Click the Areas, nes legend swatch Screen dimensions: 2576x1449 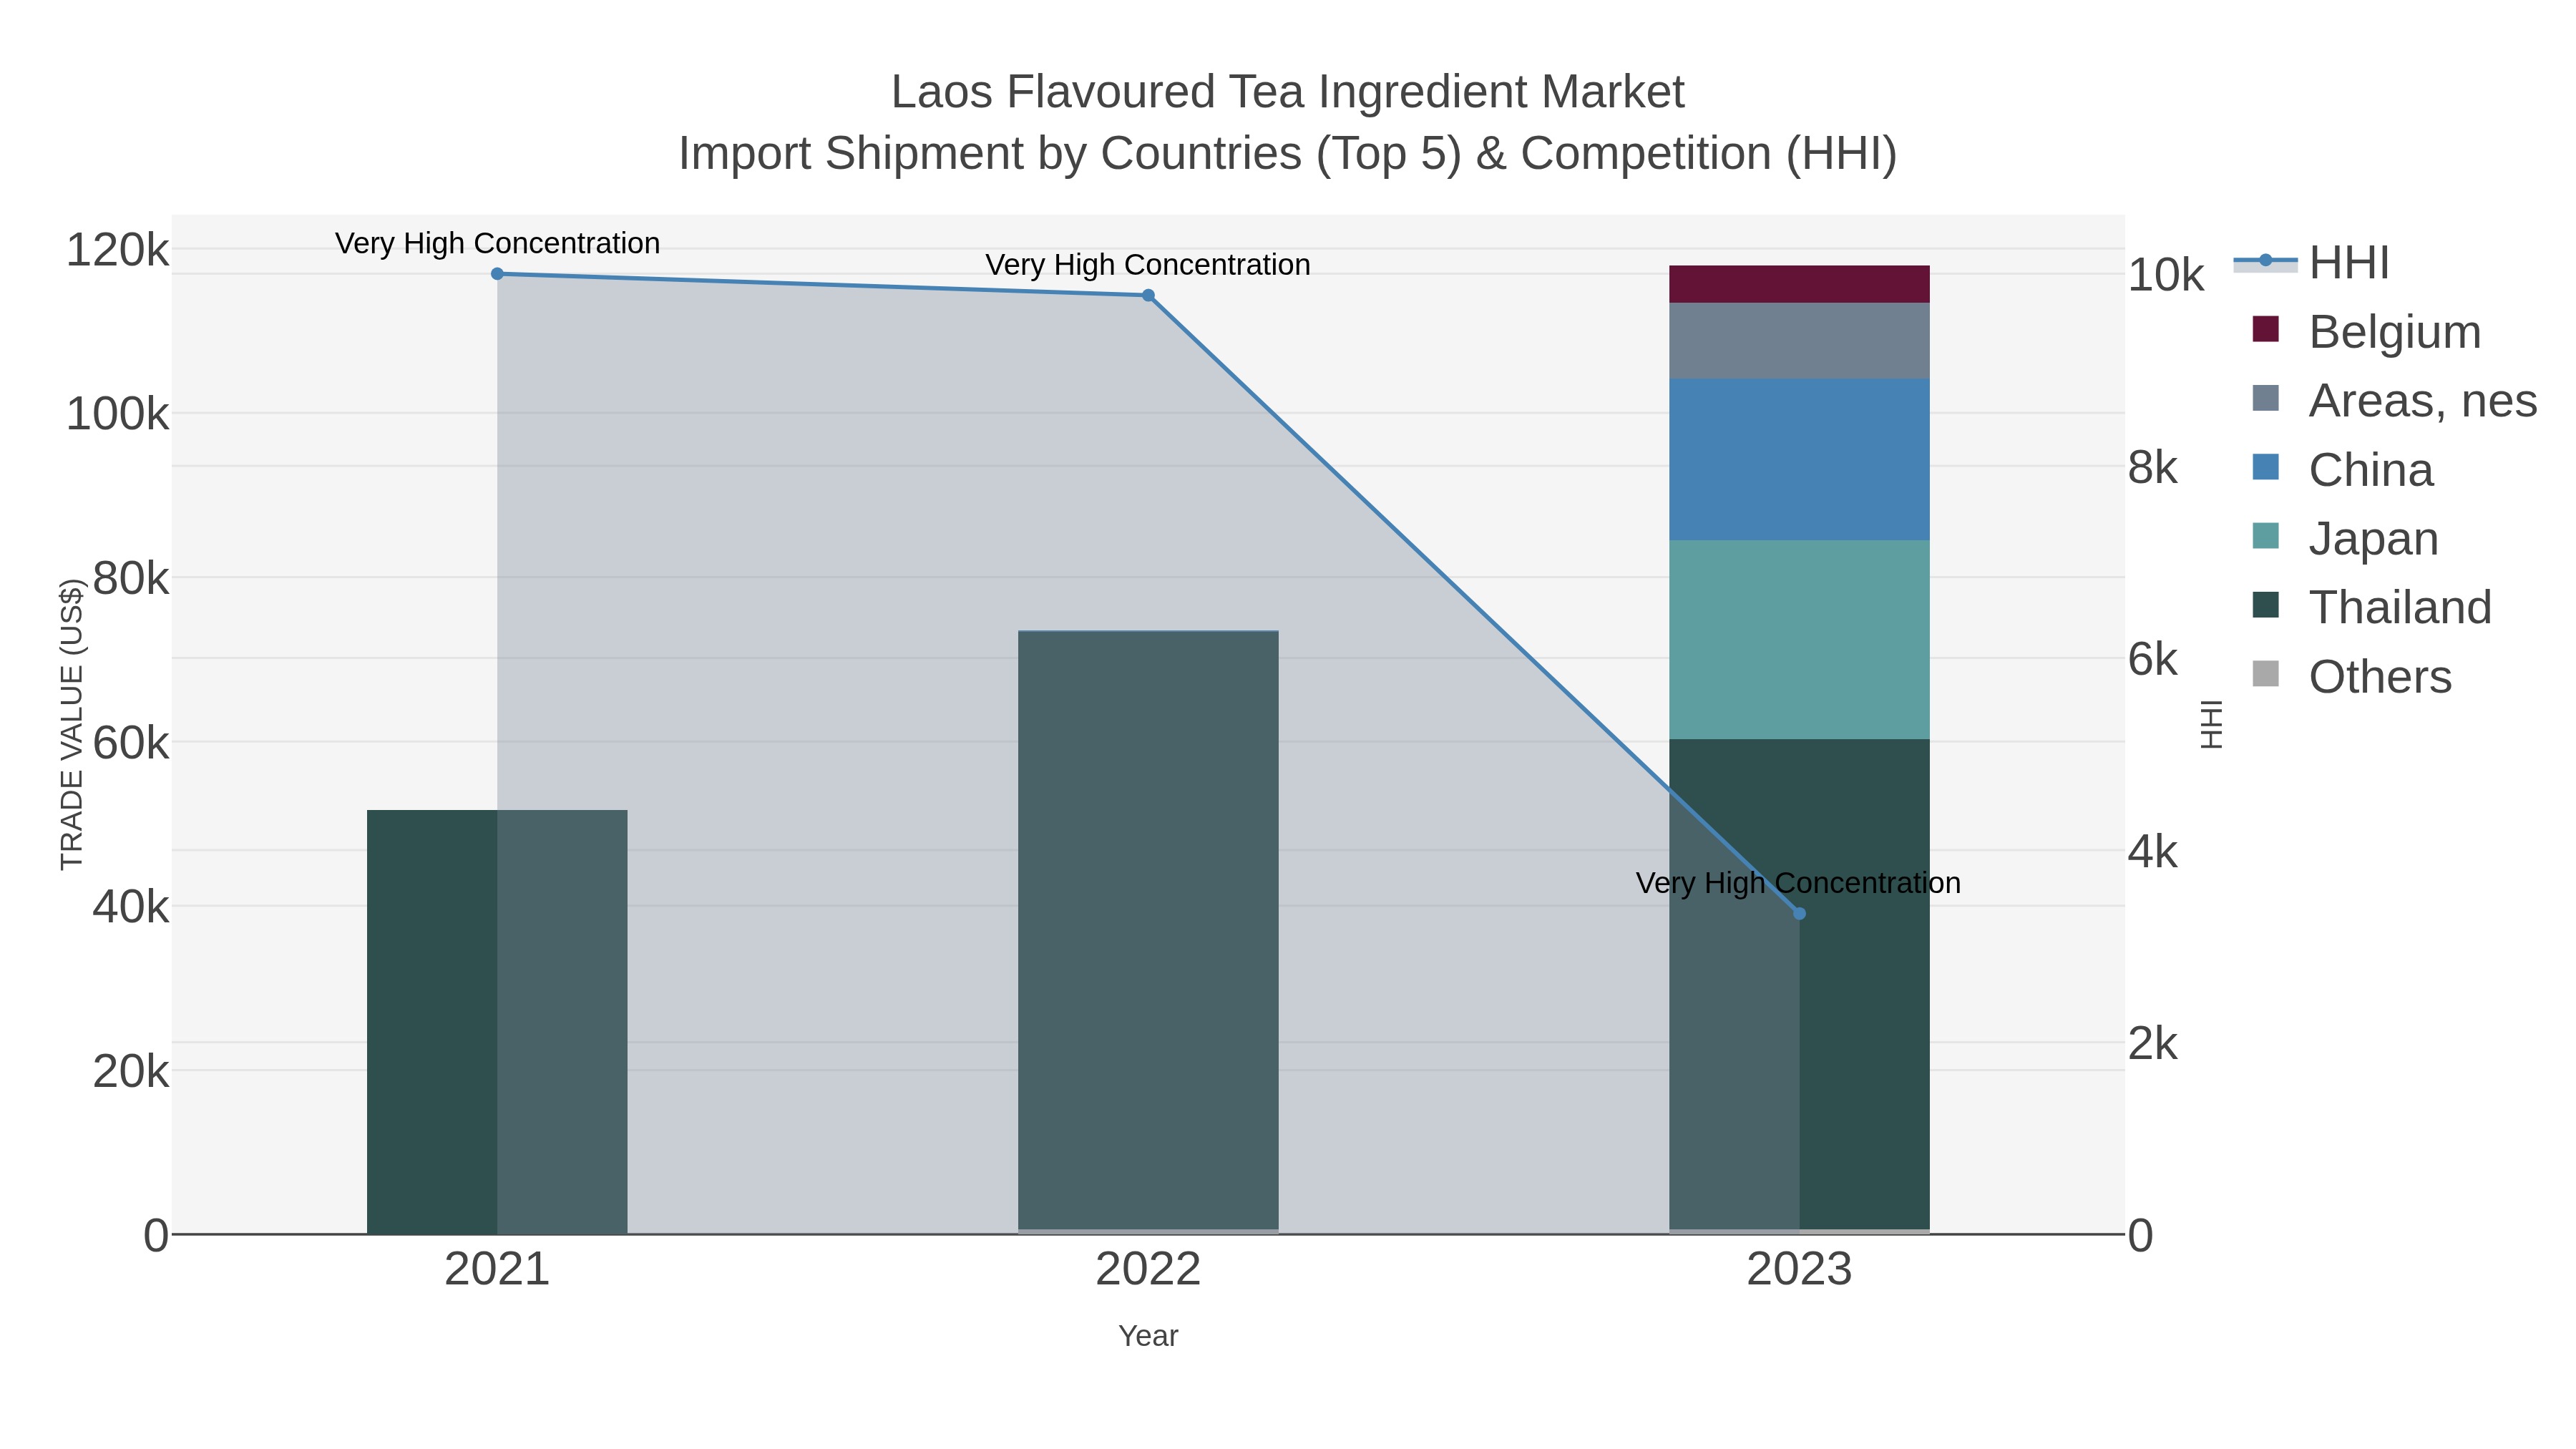2265,398
